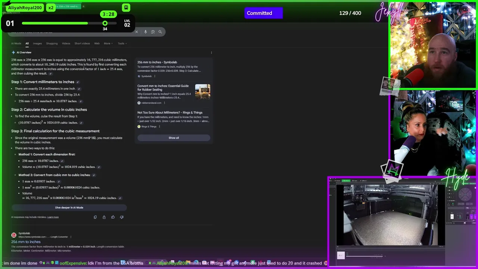478x269 pixels.
Task: Open source link after Step 2 cubic result
Action: (81, 123)
